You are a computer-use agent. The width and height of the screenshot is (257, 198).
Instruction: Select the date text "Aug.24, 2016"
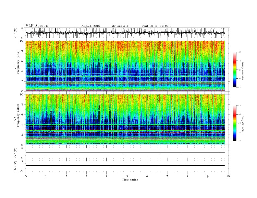[x=91, y=26]
